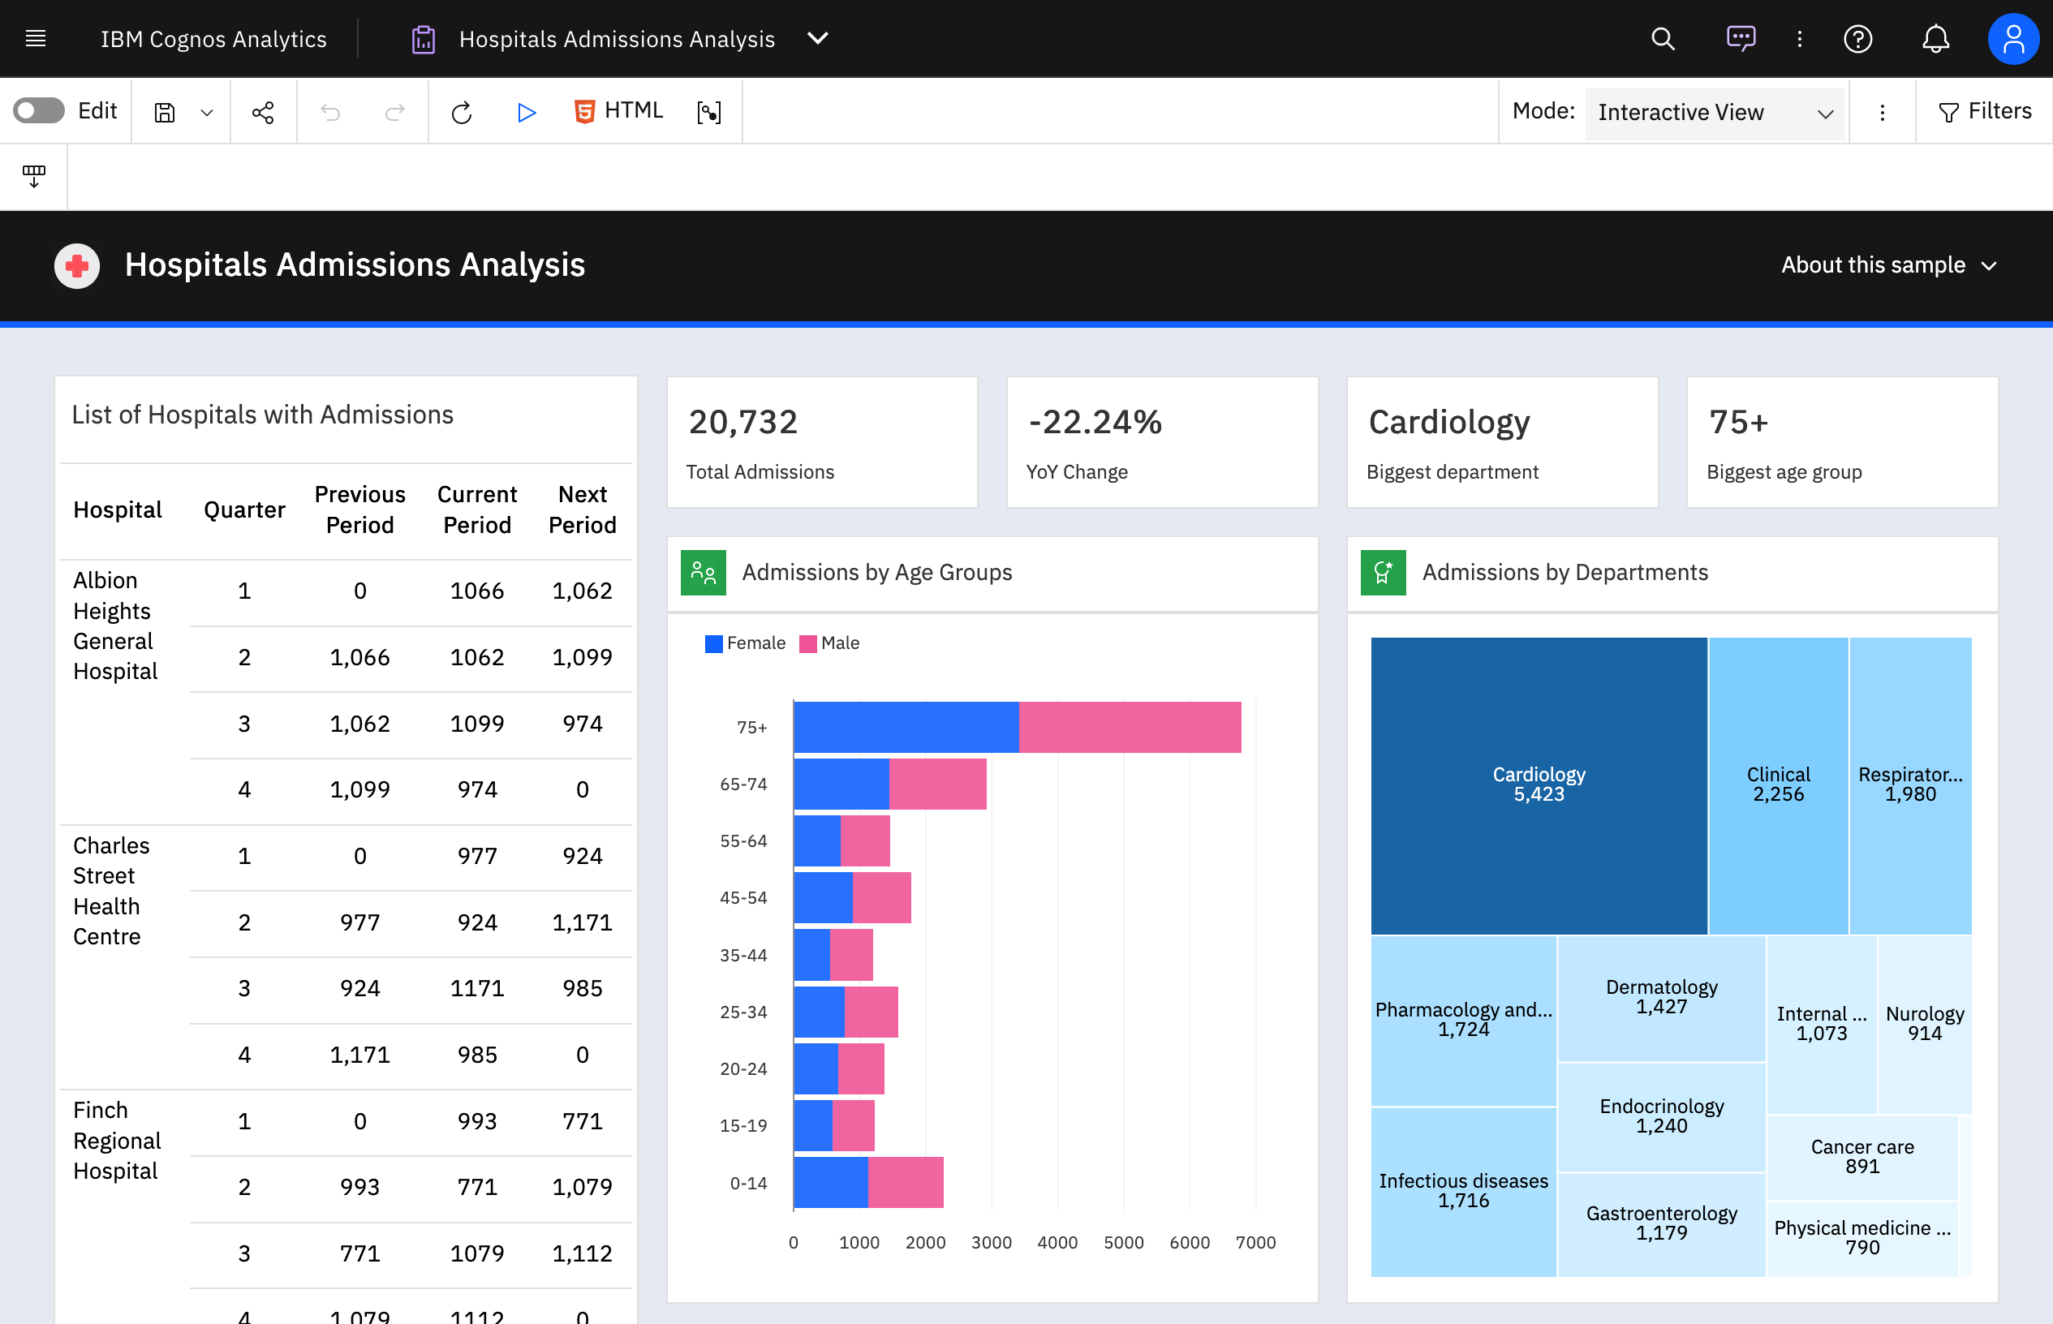
Task: Click the Current Period column header
Action: 477,510
